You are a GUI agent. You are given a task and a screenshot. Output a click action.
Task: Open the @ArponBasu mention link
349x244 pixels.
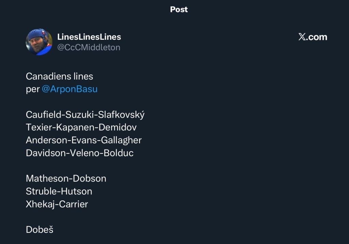coord(70,89)
